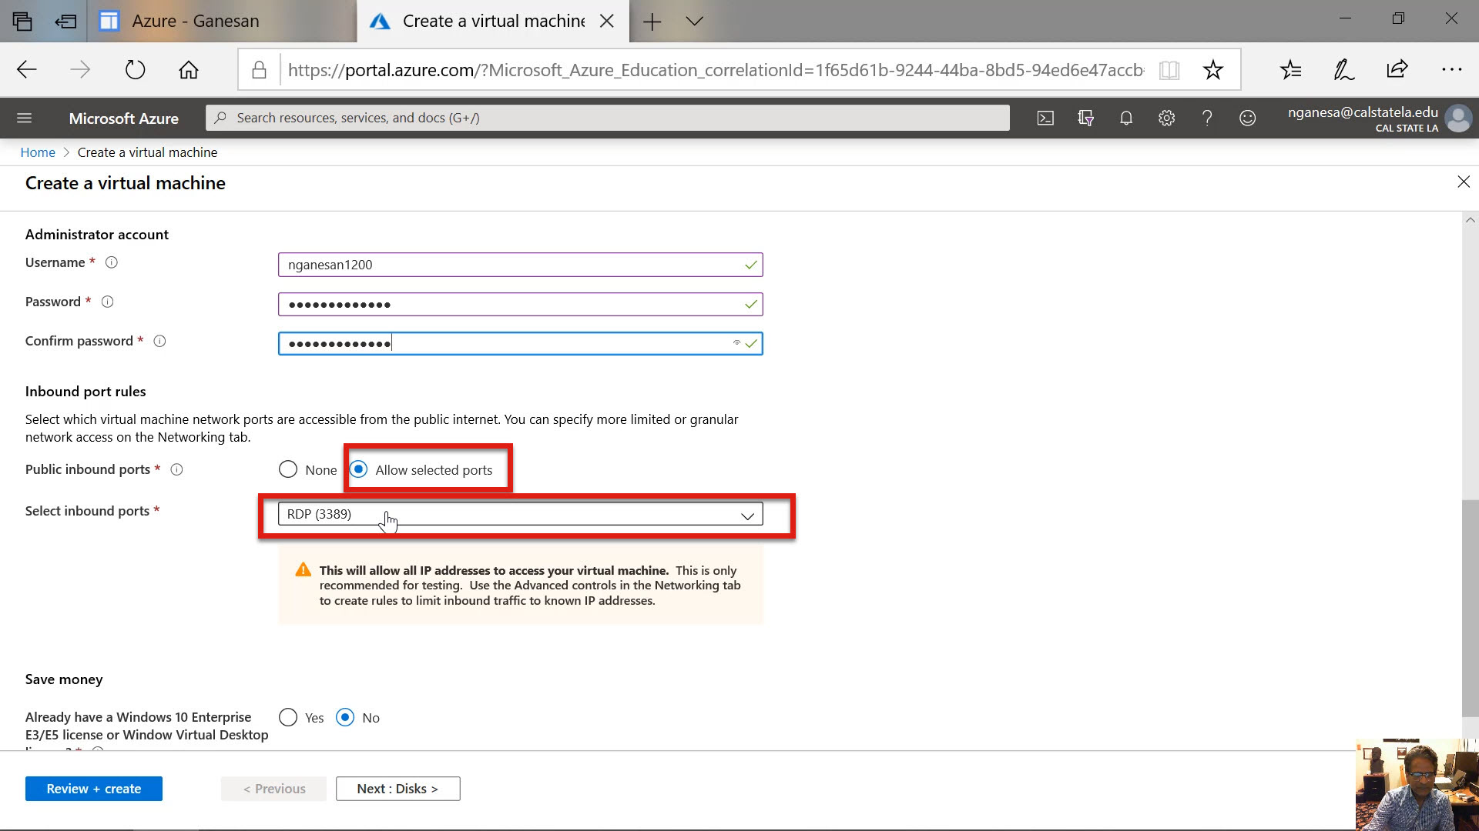
Task: Select None for public inbound ports
Action: pos(288,469)
